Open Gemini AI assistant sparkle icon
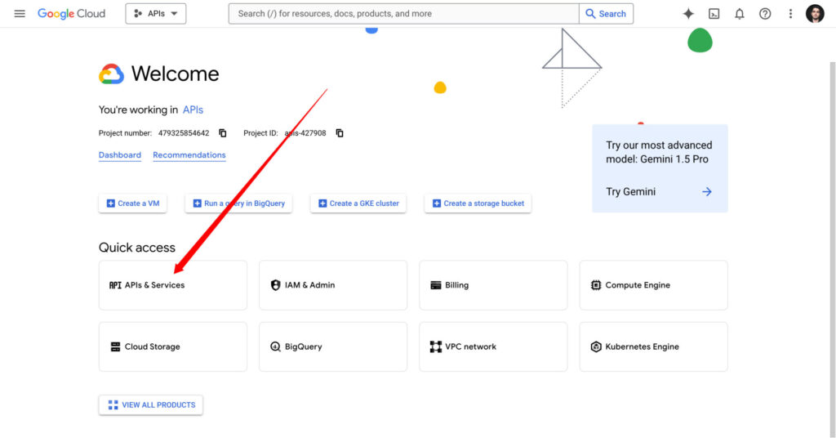The width and height of the screenshot is (836, 438). (688, 14)
